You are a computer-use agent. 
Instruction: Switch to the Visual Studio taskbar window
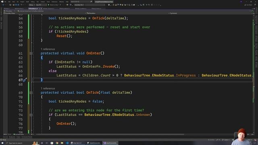click(110, 143)
